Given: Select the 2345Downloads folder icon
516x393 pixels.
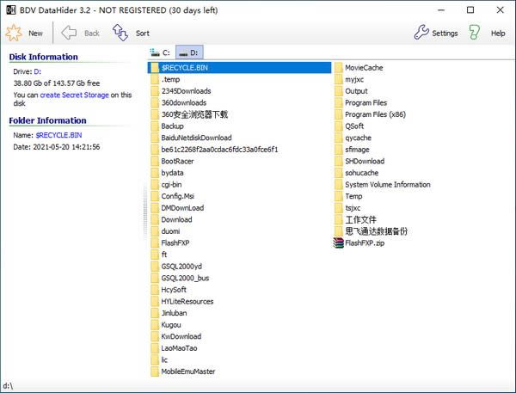Looking at the screenshot, I should point(155,91).
